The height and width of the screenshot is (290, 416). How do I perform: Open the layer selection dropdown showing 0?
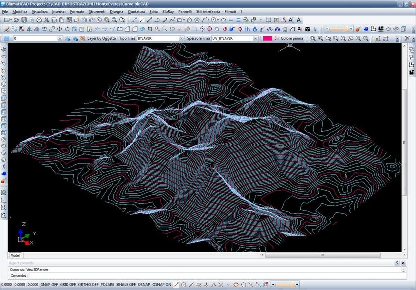(x=60, y=38)
